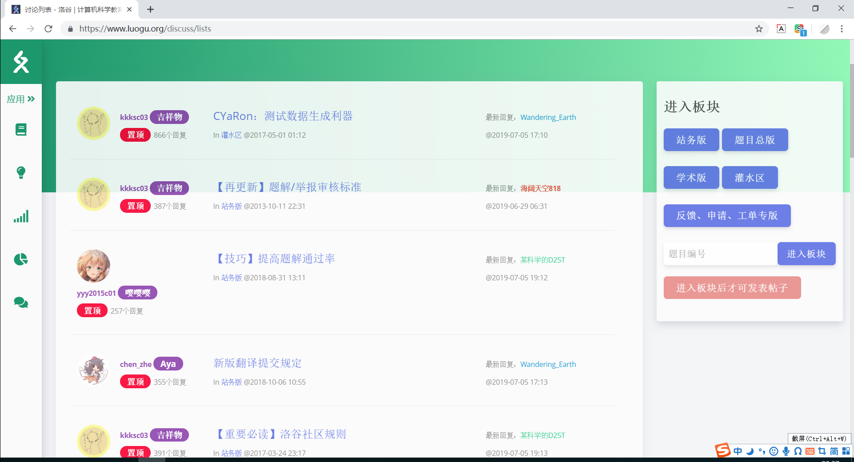Click the grey circular profile icon in toolbar
The height and width of the screenshot is (462, 854).
coord(825,29)
